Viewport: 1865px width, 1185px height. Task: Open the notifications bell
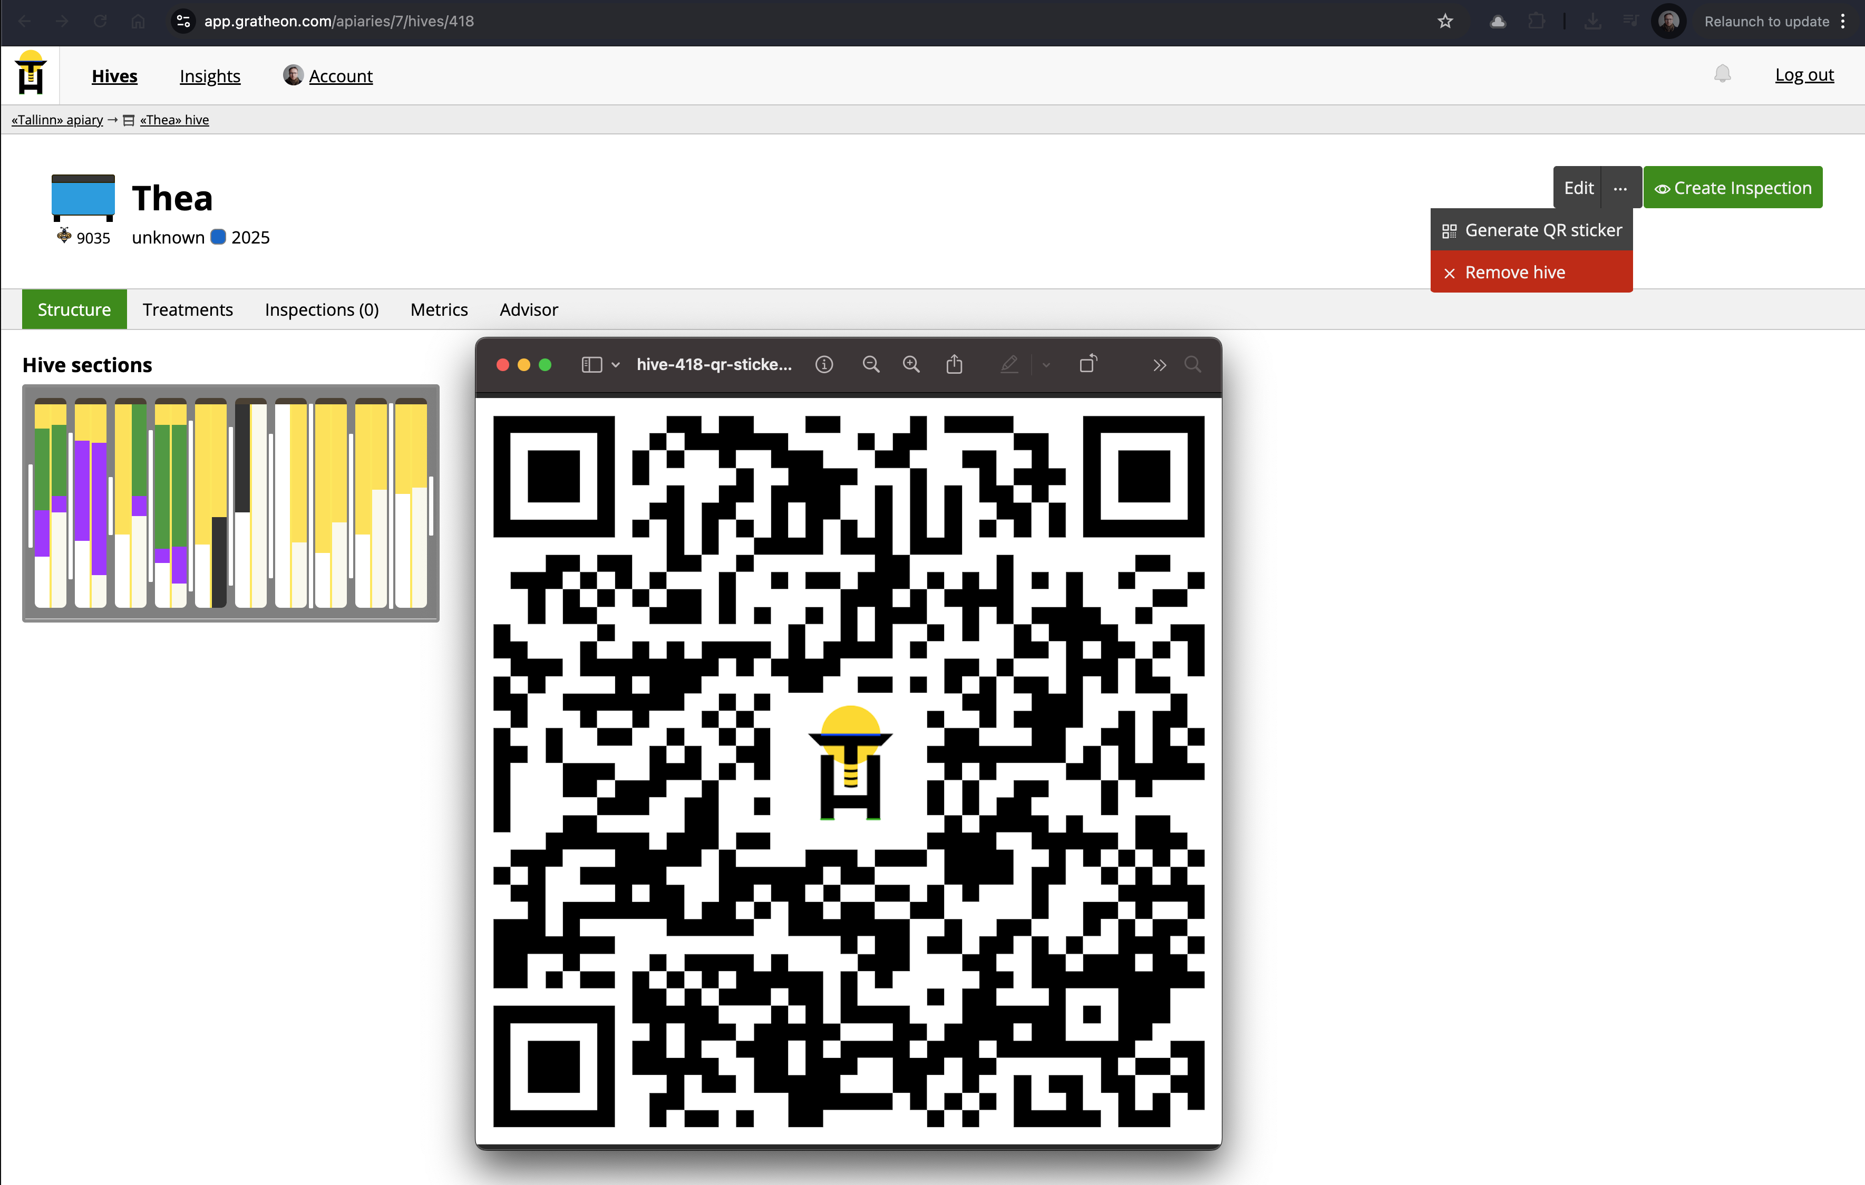(1722, 74)
